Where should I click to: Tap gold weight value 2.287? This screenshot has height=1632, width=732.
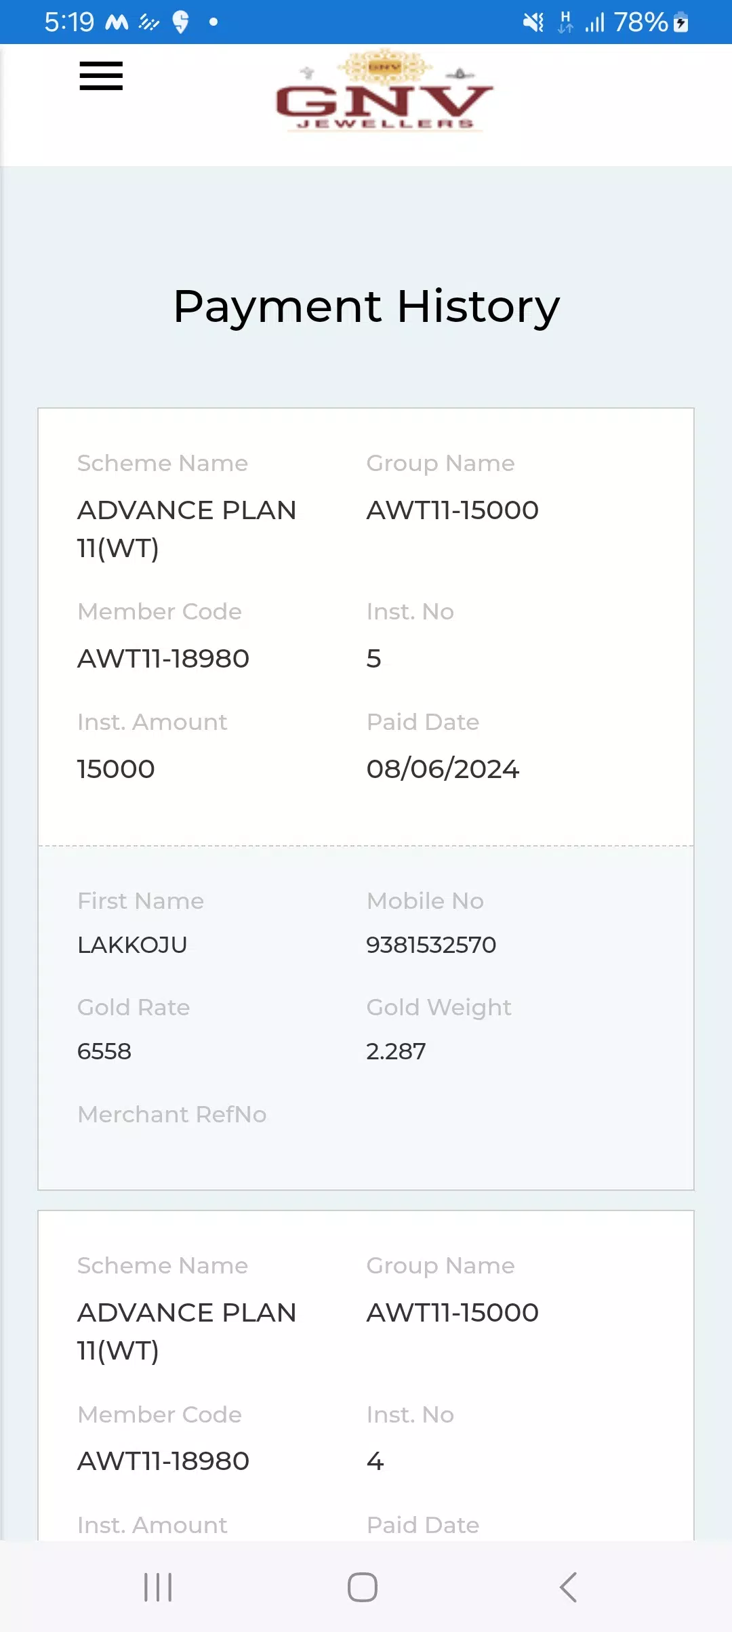(396, 1051)
